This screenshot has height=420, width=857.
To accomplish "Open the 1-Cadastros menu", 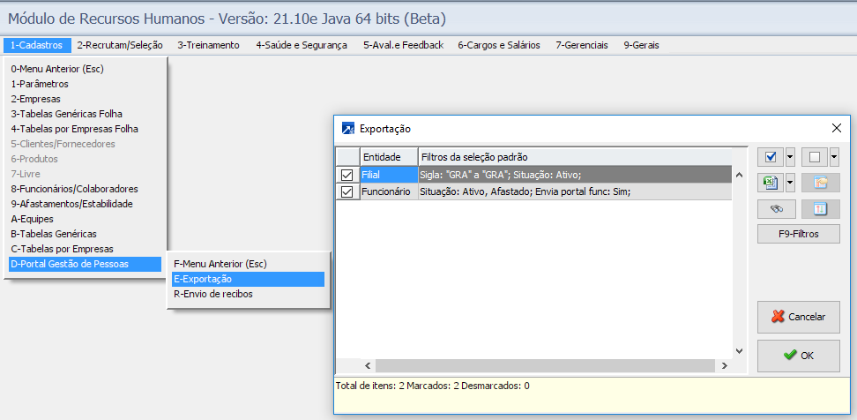I will 37,45.
